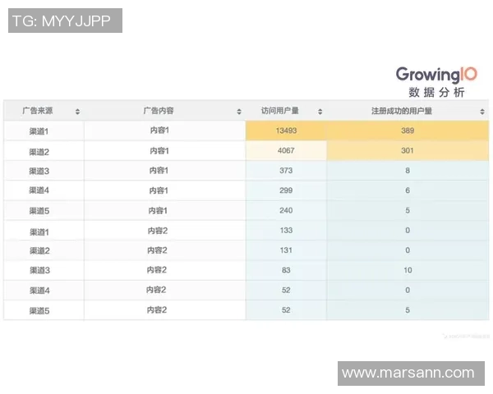This screenshot has width=493, height=394.
Task: Click the 访问用户量 column header text
Action: [x=279, y=111]
